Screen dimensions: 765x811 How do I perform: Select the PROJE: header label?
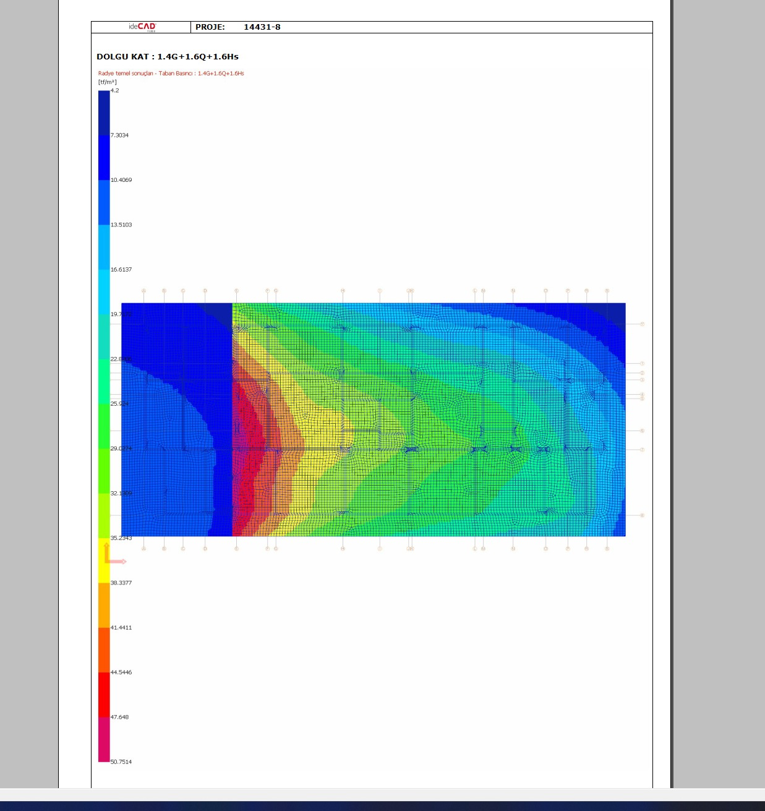pos(210,27)
